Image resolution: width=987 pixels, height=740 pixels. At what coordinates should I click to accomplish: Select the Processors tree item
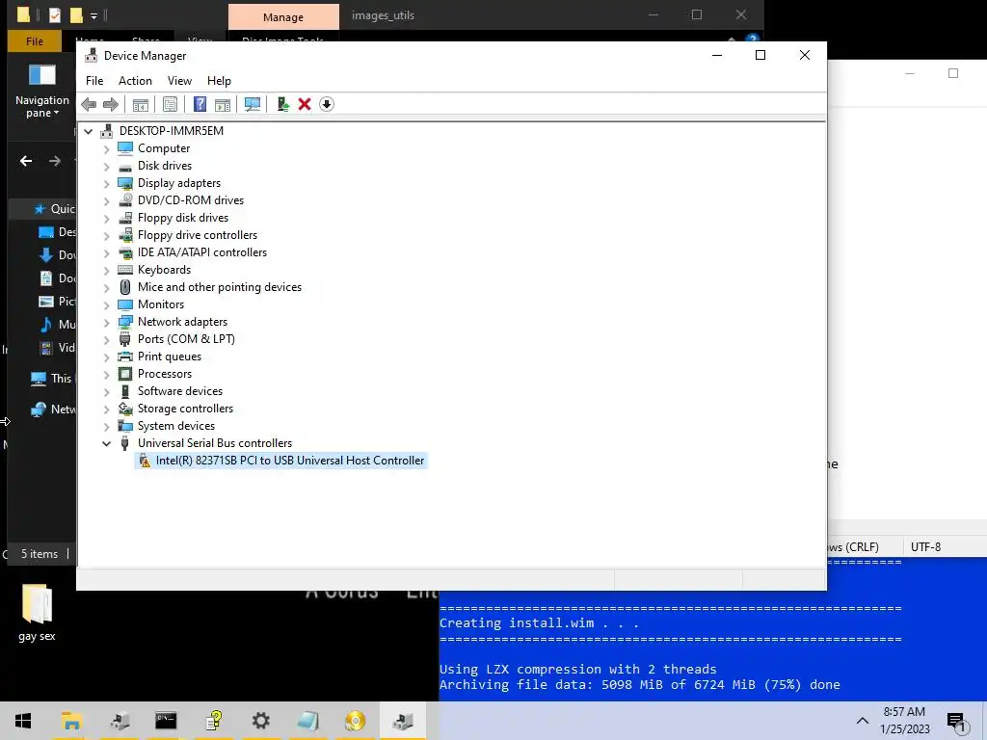pyautogui.click(x=165, y=374)
